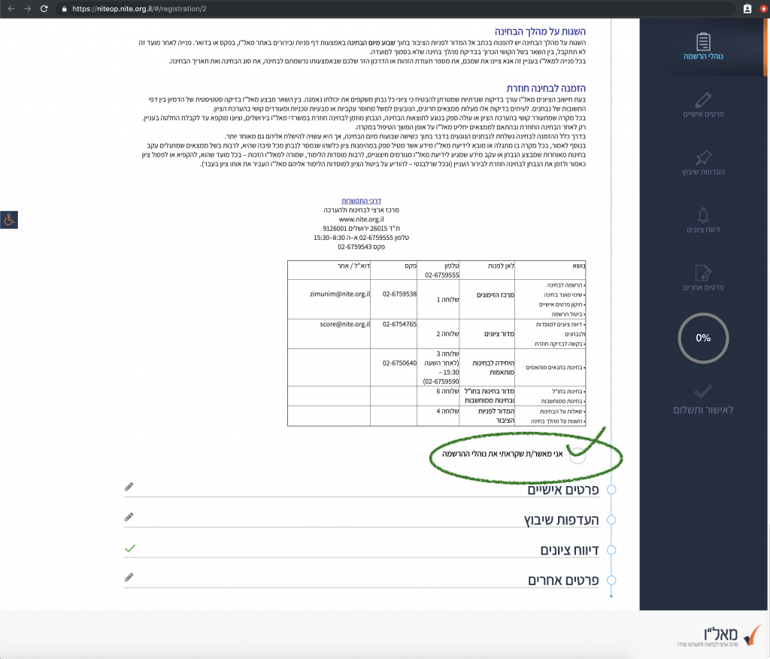Image resolution: width=770 pixels, height=659 pixels.
Task: Open the דיווח ציונים bell icon in sidebar
Action: pos(702,215)
